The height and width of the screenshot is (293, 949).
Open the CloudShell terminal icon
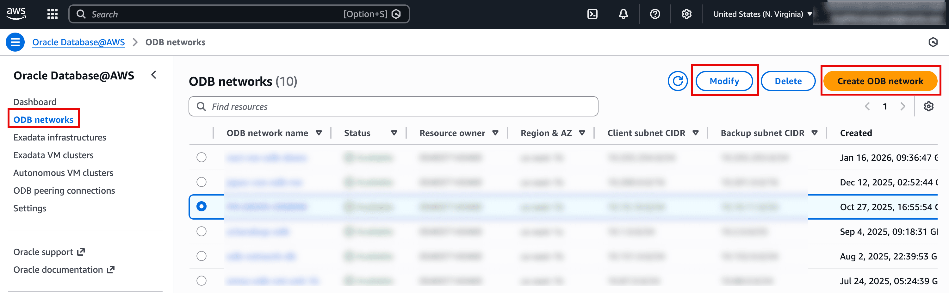tap(592, 14)
